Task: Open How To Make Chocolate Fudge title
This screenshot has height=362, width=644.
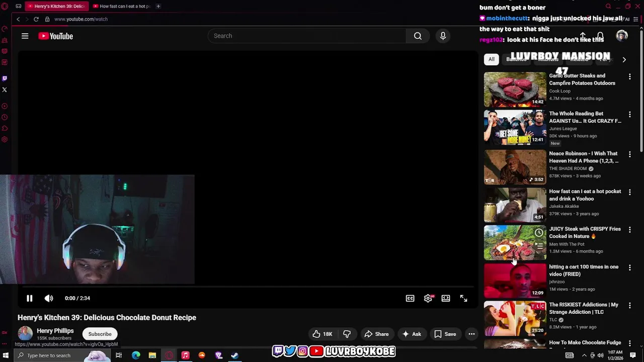Action: tap(585, 343)
